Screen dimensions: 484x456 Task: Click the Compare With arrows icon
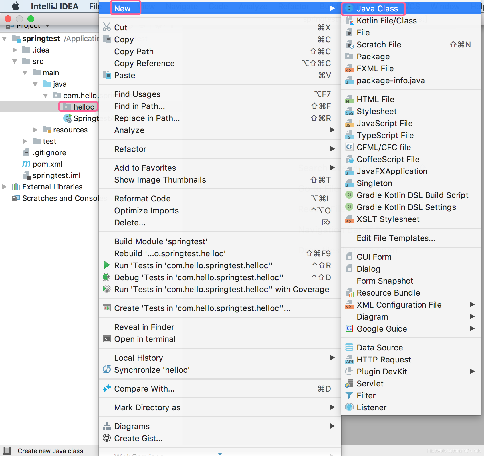coord(107,388)
